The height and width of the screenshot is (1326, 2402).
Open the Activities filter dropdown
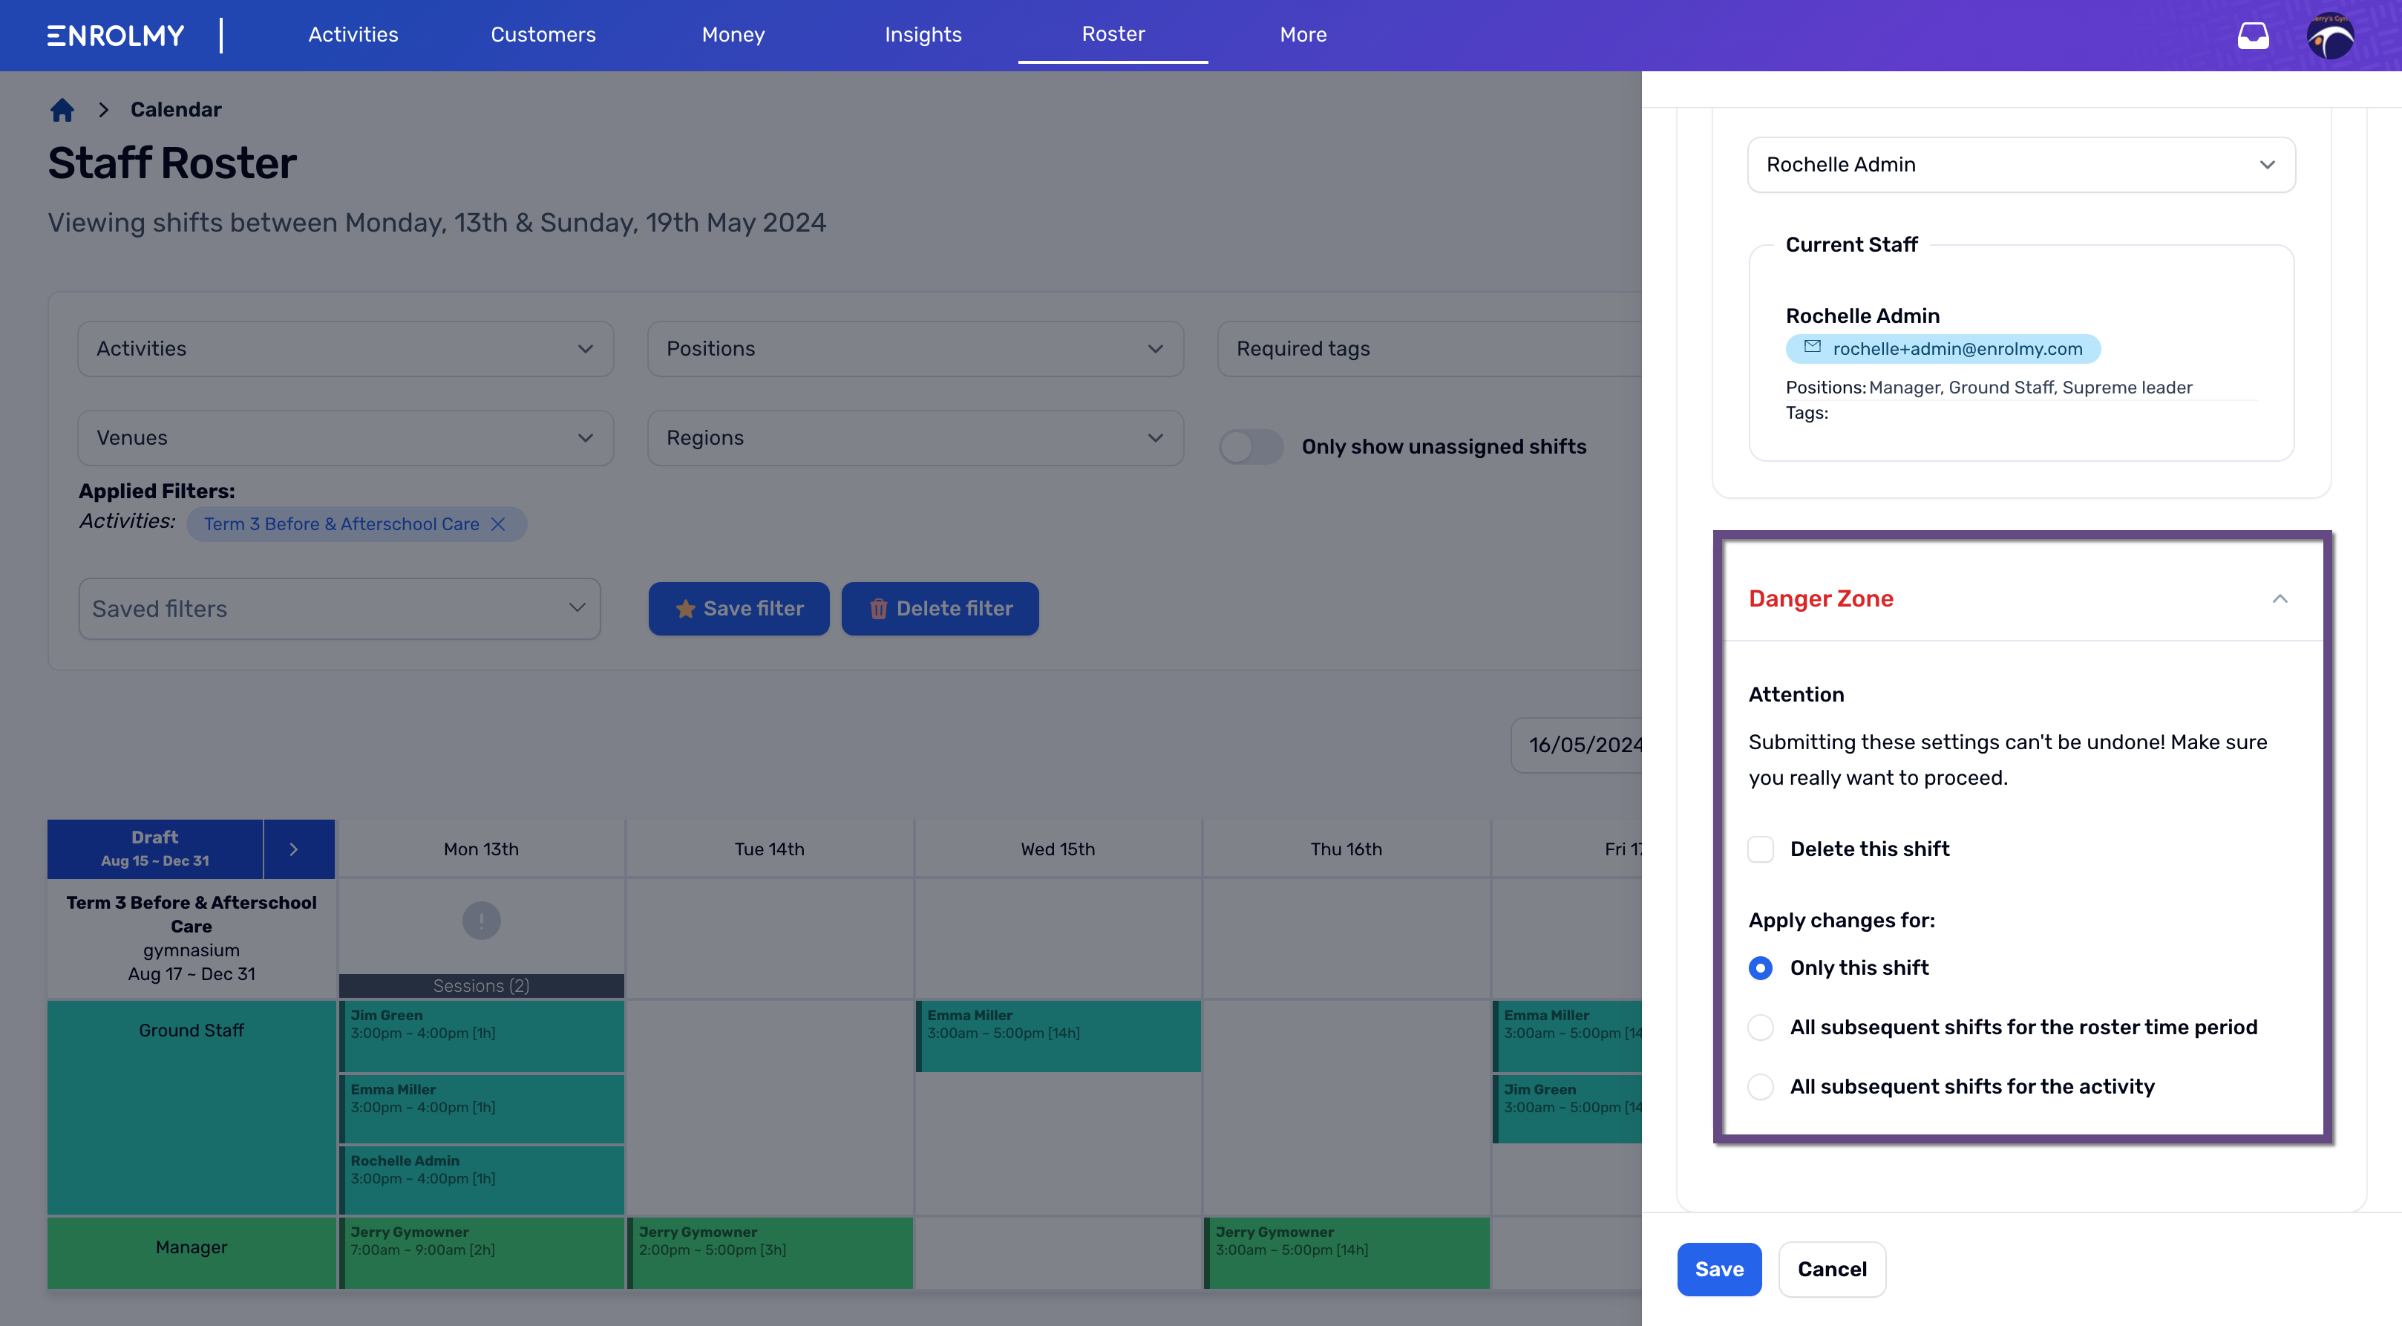point(345,349)
